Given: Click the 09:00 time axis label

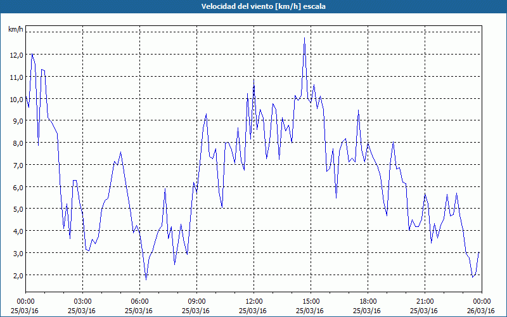Looking at the screenshot, I should point(196,302).
